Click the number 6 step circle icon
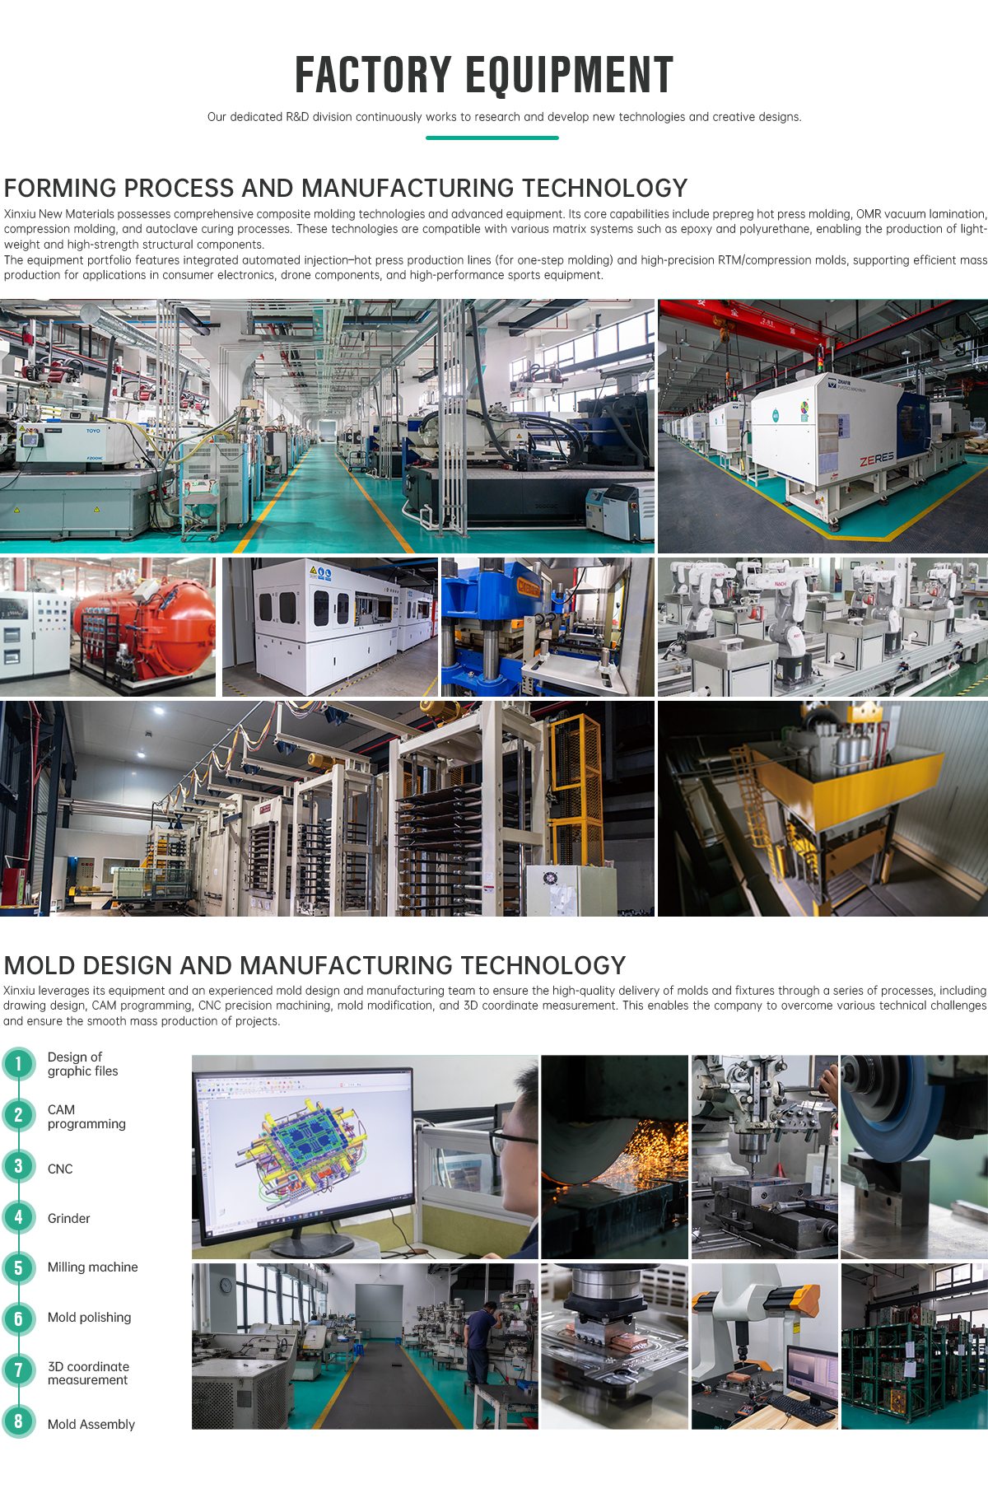 [18, 1319]
